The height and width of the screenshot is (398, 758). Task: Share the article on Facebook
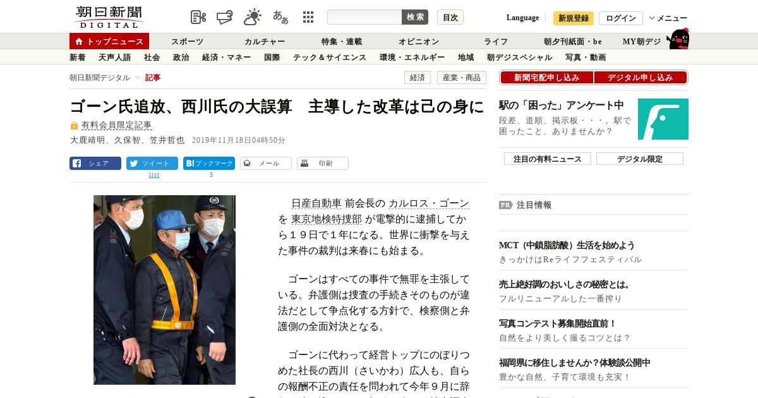tap(95, 163)
